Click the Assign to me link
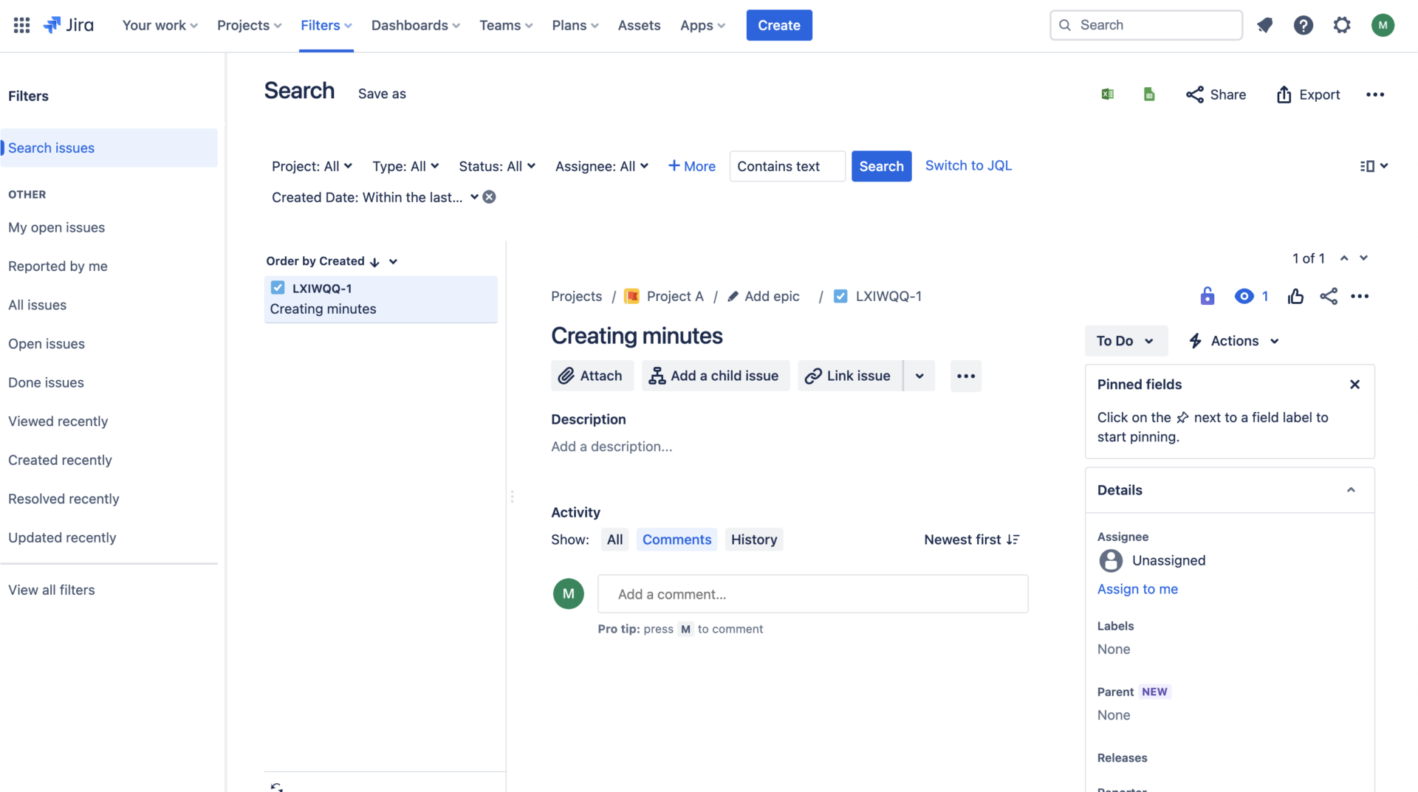 [x=1137, y=589]
